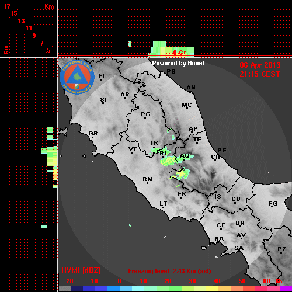This screenshot has height=292, width=292.
Task: Click the IS city label
Action: 218,197
